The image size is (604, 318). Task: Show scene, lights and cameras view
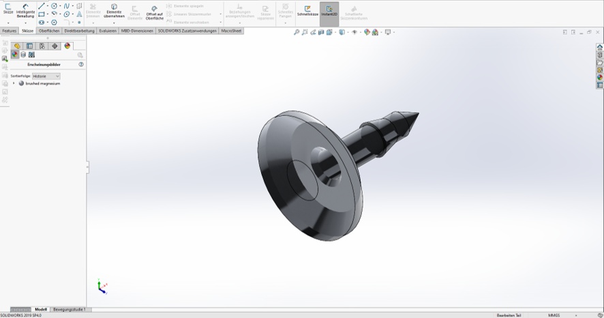[31, 55]
